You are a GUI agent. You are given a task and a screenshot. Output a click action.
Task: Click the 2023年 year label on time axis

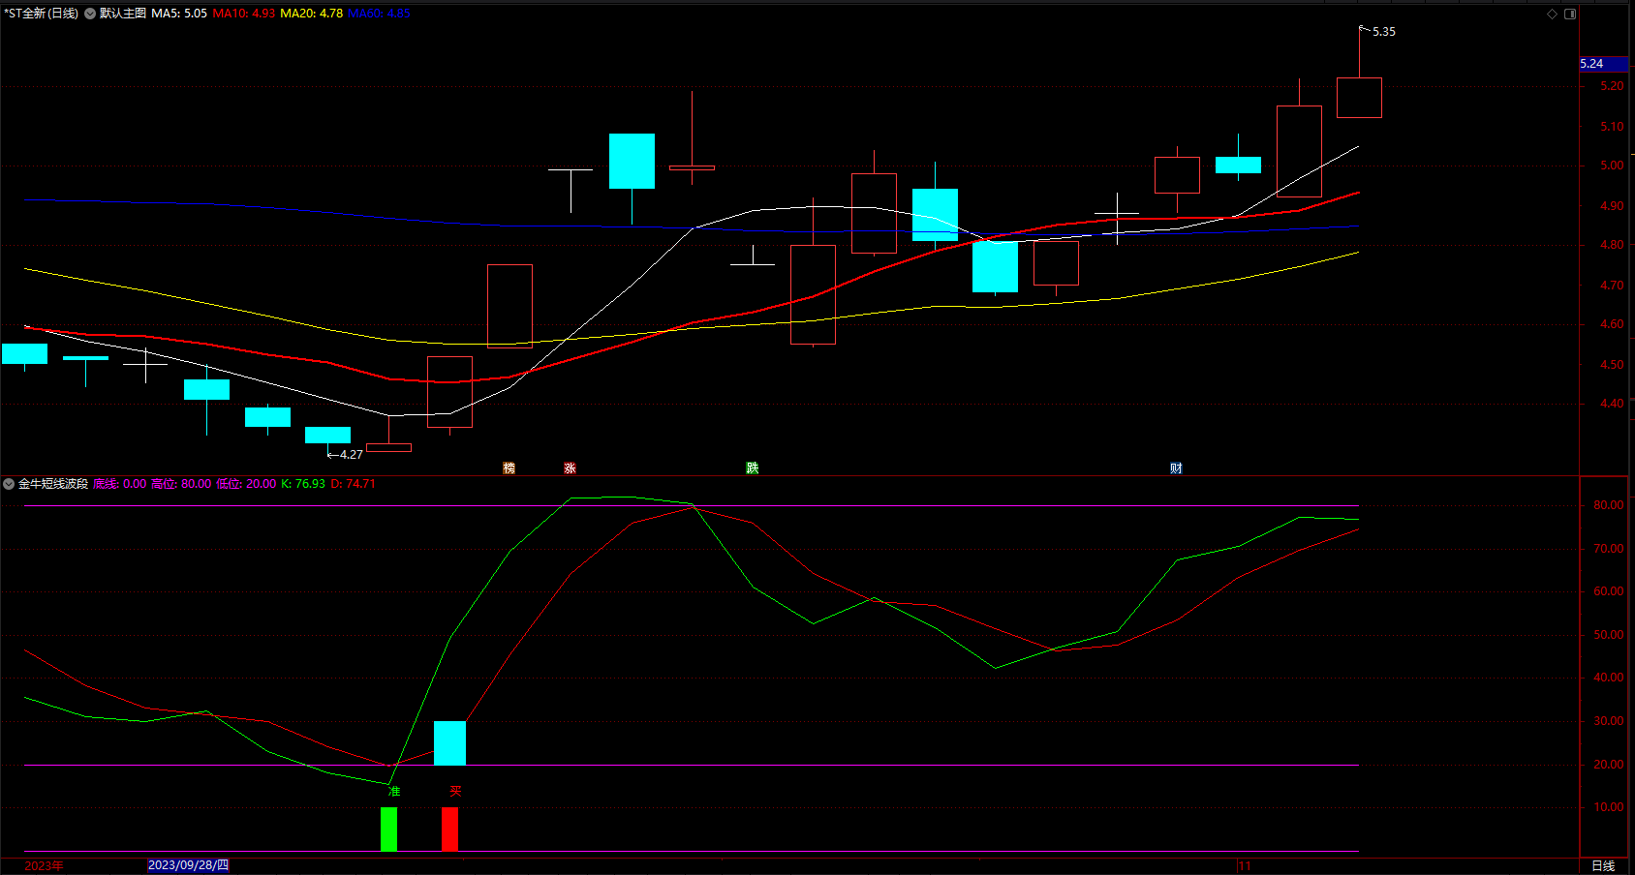pos(44,866)
